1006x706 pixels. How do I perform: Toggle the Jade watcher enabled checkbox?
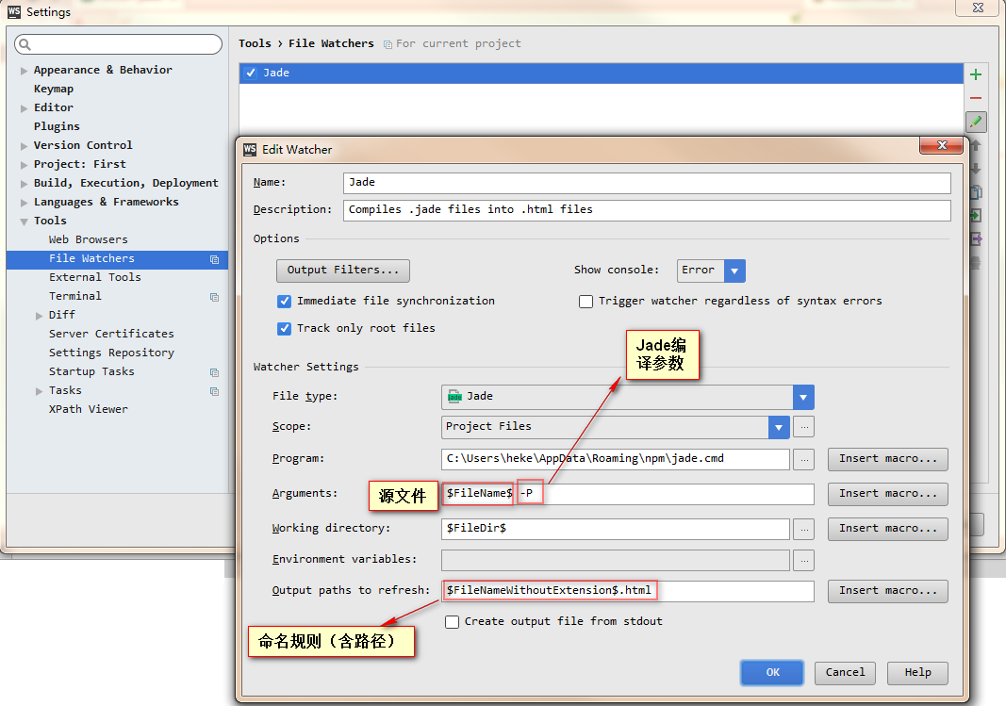point(251,74)
